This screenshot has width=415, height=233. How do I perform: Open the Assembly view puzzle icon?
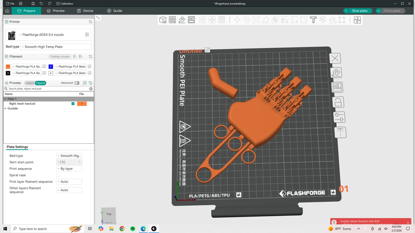tap(357, 20)
